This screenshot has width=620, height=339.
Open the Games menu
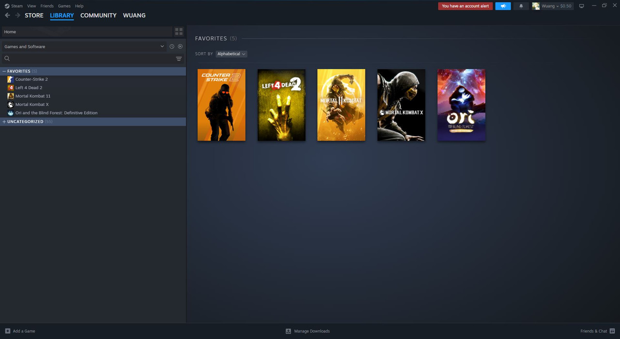pyautogui.click(x=64, y=6)
